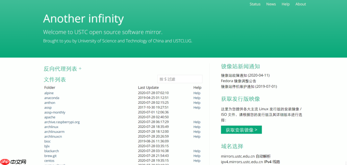This screenshot has height=165, width=347.
Task: Open Help for the archlinuxcn row
Action: pyautogui.click(x=197, y=136)
